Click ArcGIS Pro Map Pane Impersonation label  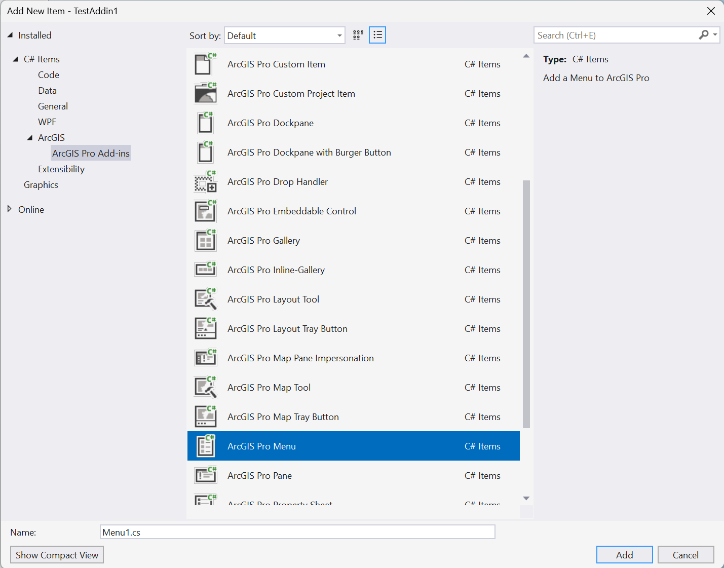pyautogui.click(x=300, y=358)
